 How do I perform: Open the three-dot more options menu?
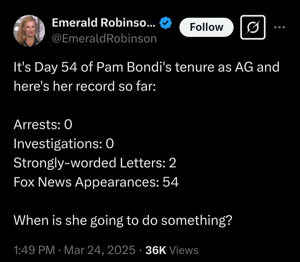(x=279, y=27)
